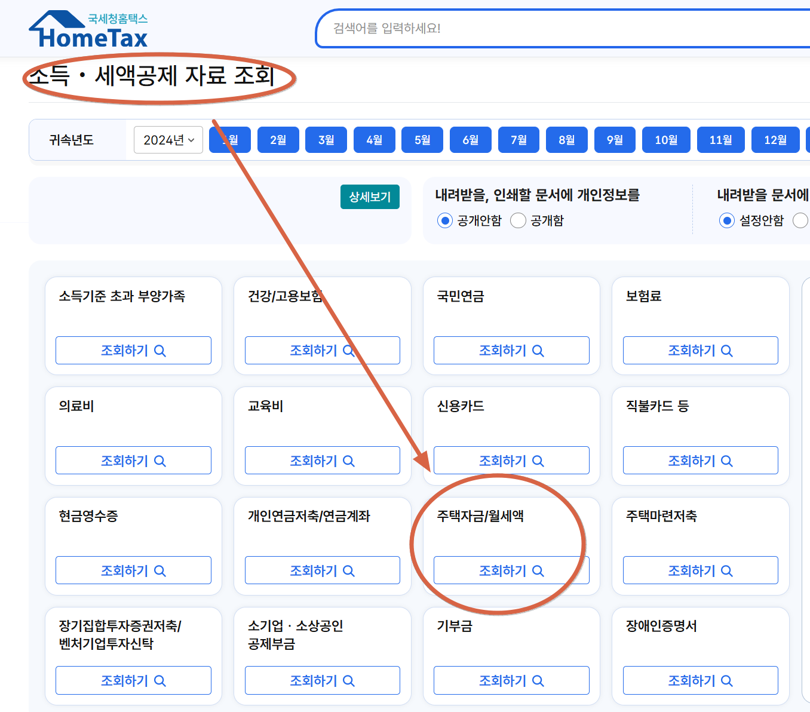Click the search icon beside 기부금 조회하기
This screenshot has width=810, height=712.
click(x=539, y=680)
